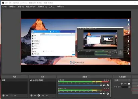Select the display capture source entry
This screenshot has height=99, width=138.
pyautogui.click(x=43, y=80)
